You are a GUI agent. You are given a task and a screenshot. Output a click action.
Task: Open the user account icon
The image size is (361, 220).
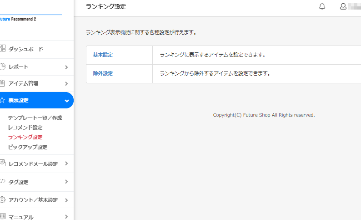pos(343,6)
